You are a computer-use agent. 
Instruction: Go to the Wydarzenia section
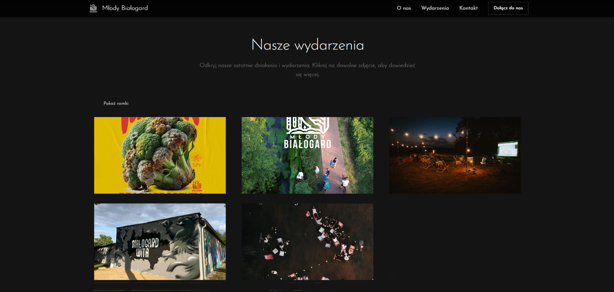pyautogui.click(x=435, y=8)
